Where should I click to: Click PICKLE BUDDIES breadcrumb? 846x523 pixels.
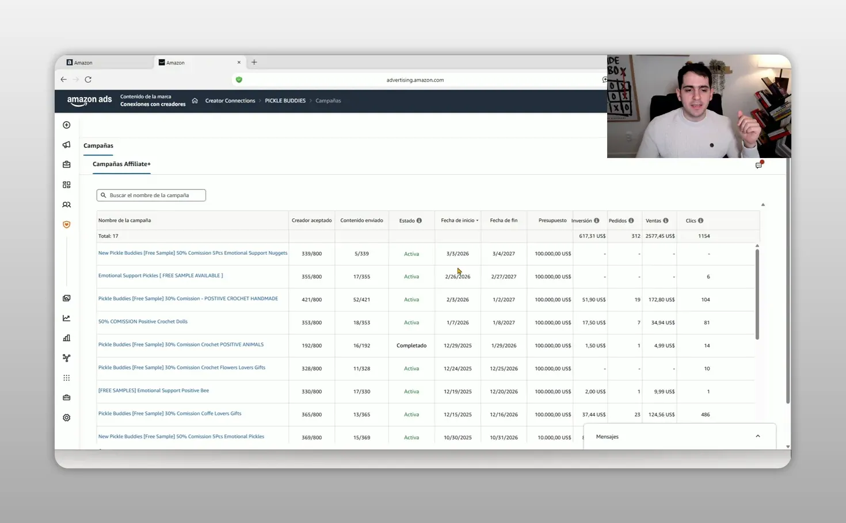pyautogui.click(x=285, y=101)
